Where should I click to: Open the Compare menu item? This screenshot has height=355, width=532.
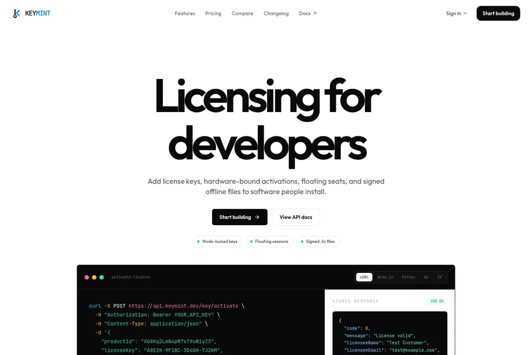click(242, 13)
